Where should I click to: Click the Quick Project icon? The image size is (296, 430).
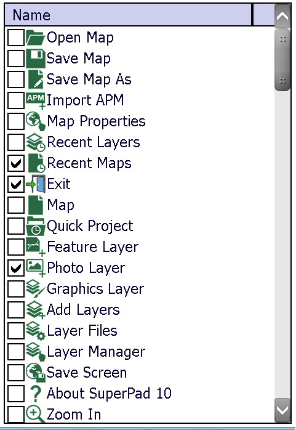coord(35,226)
